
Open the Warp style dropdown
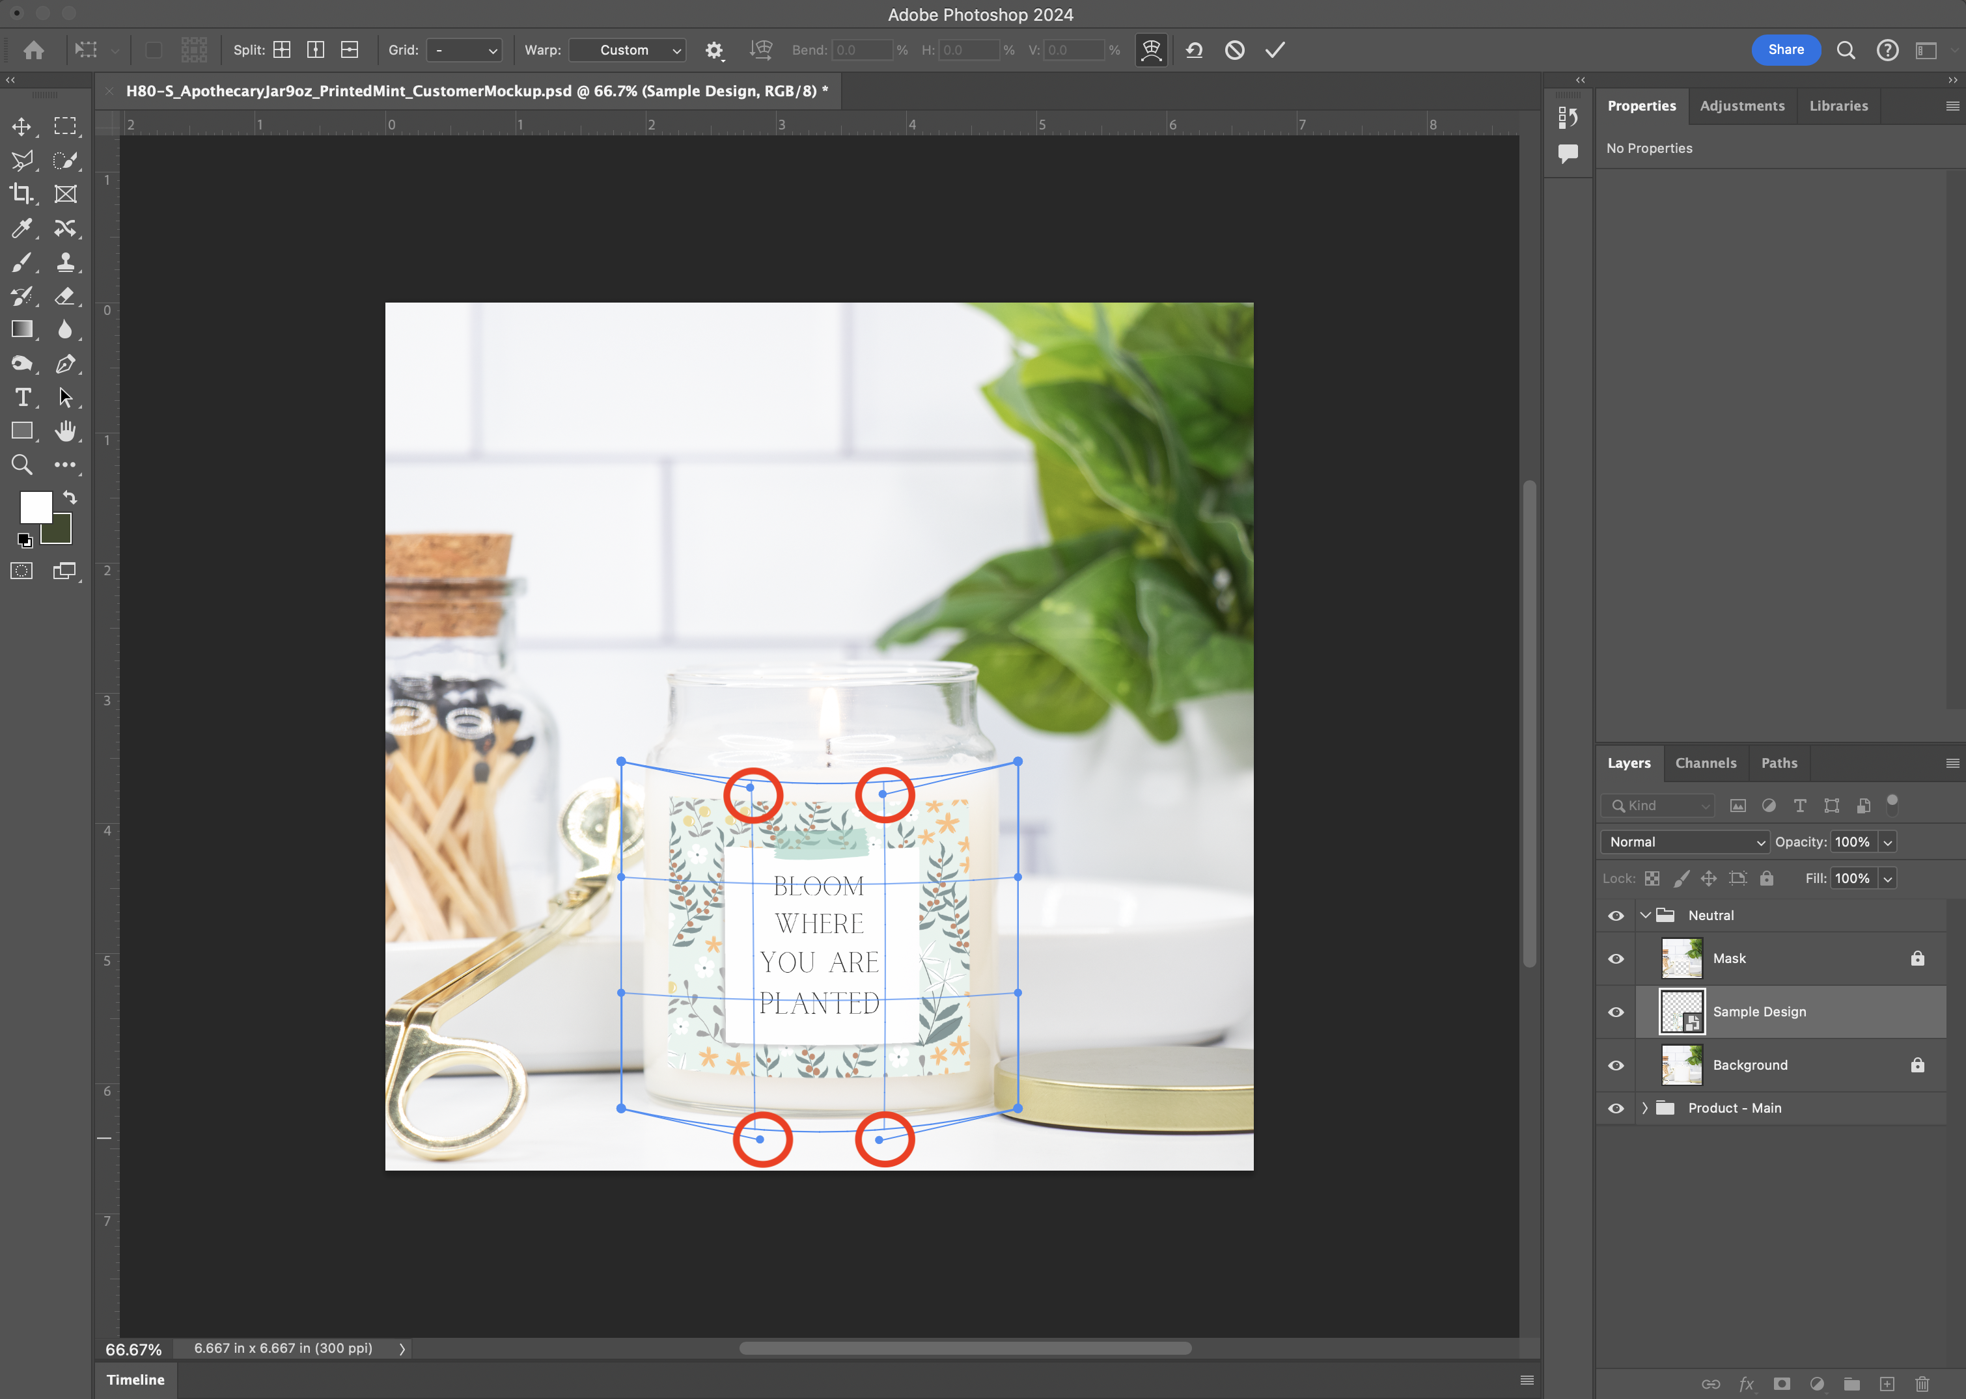point(628,50)
